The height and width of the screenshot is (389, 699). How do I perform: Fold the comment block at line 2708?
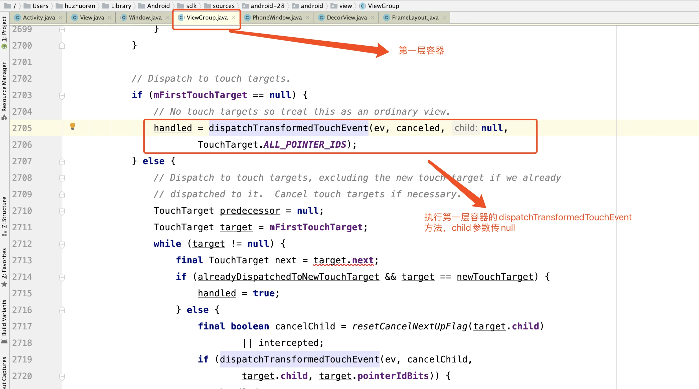[62, 178]
